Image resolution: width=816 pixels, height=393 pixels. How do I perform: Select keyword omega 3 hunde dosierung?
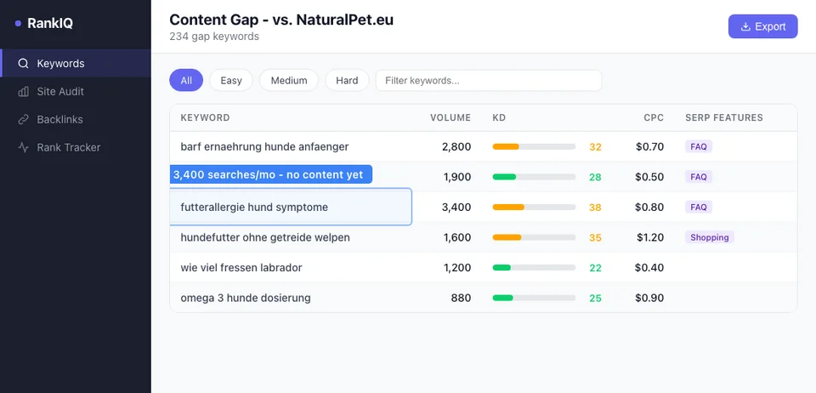point(246,298)
